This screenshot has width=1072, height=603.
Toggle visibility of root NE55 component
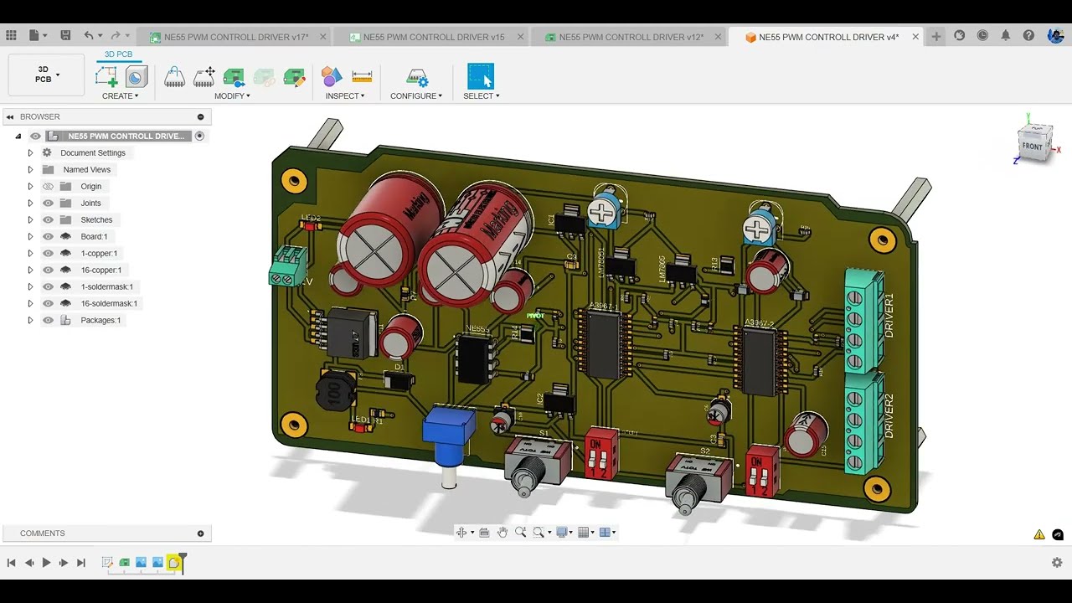(x=35, y=136)
